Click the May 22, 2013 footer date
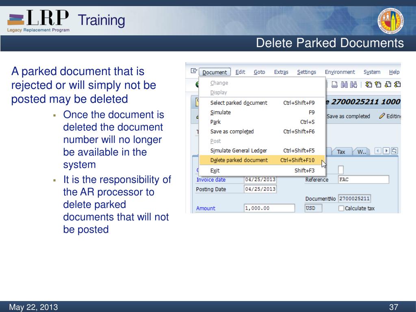The height and width of the screenshot is (312, 416). [x=33, y=307]
